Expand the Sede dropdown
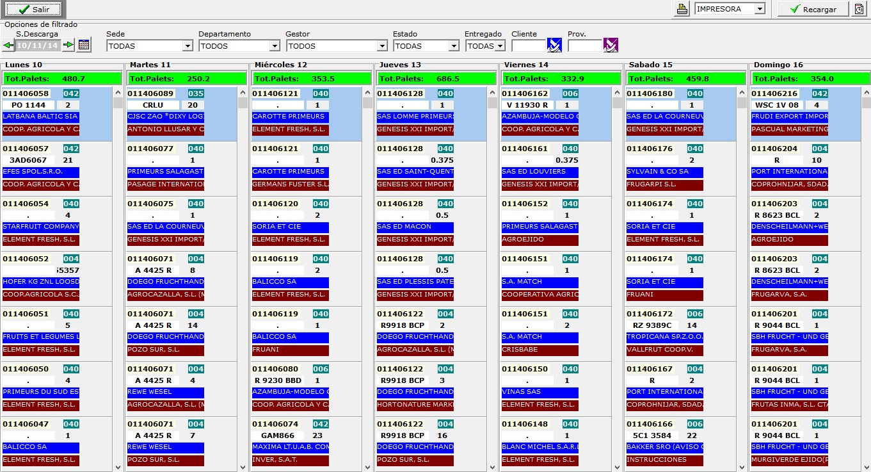Viewport: 871px width, 472px height. tap(188, 46)
